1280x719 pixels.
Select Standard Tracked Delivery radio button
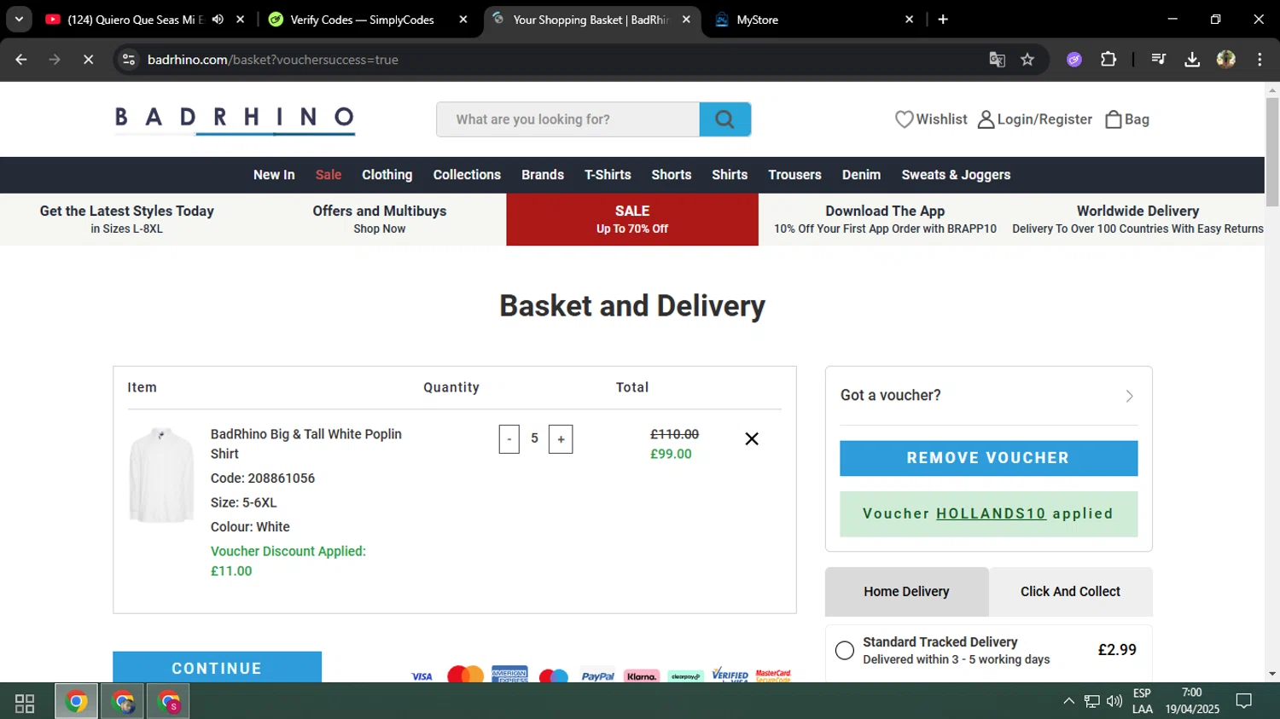[x=845, y=650]
